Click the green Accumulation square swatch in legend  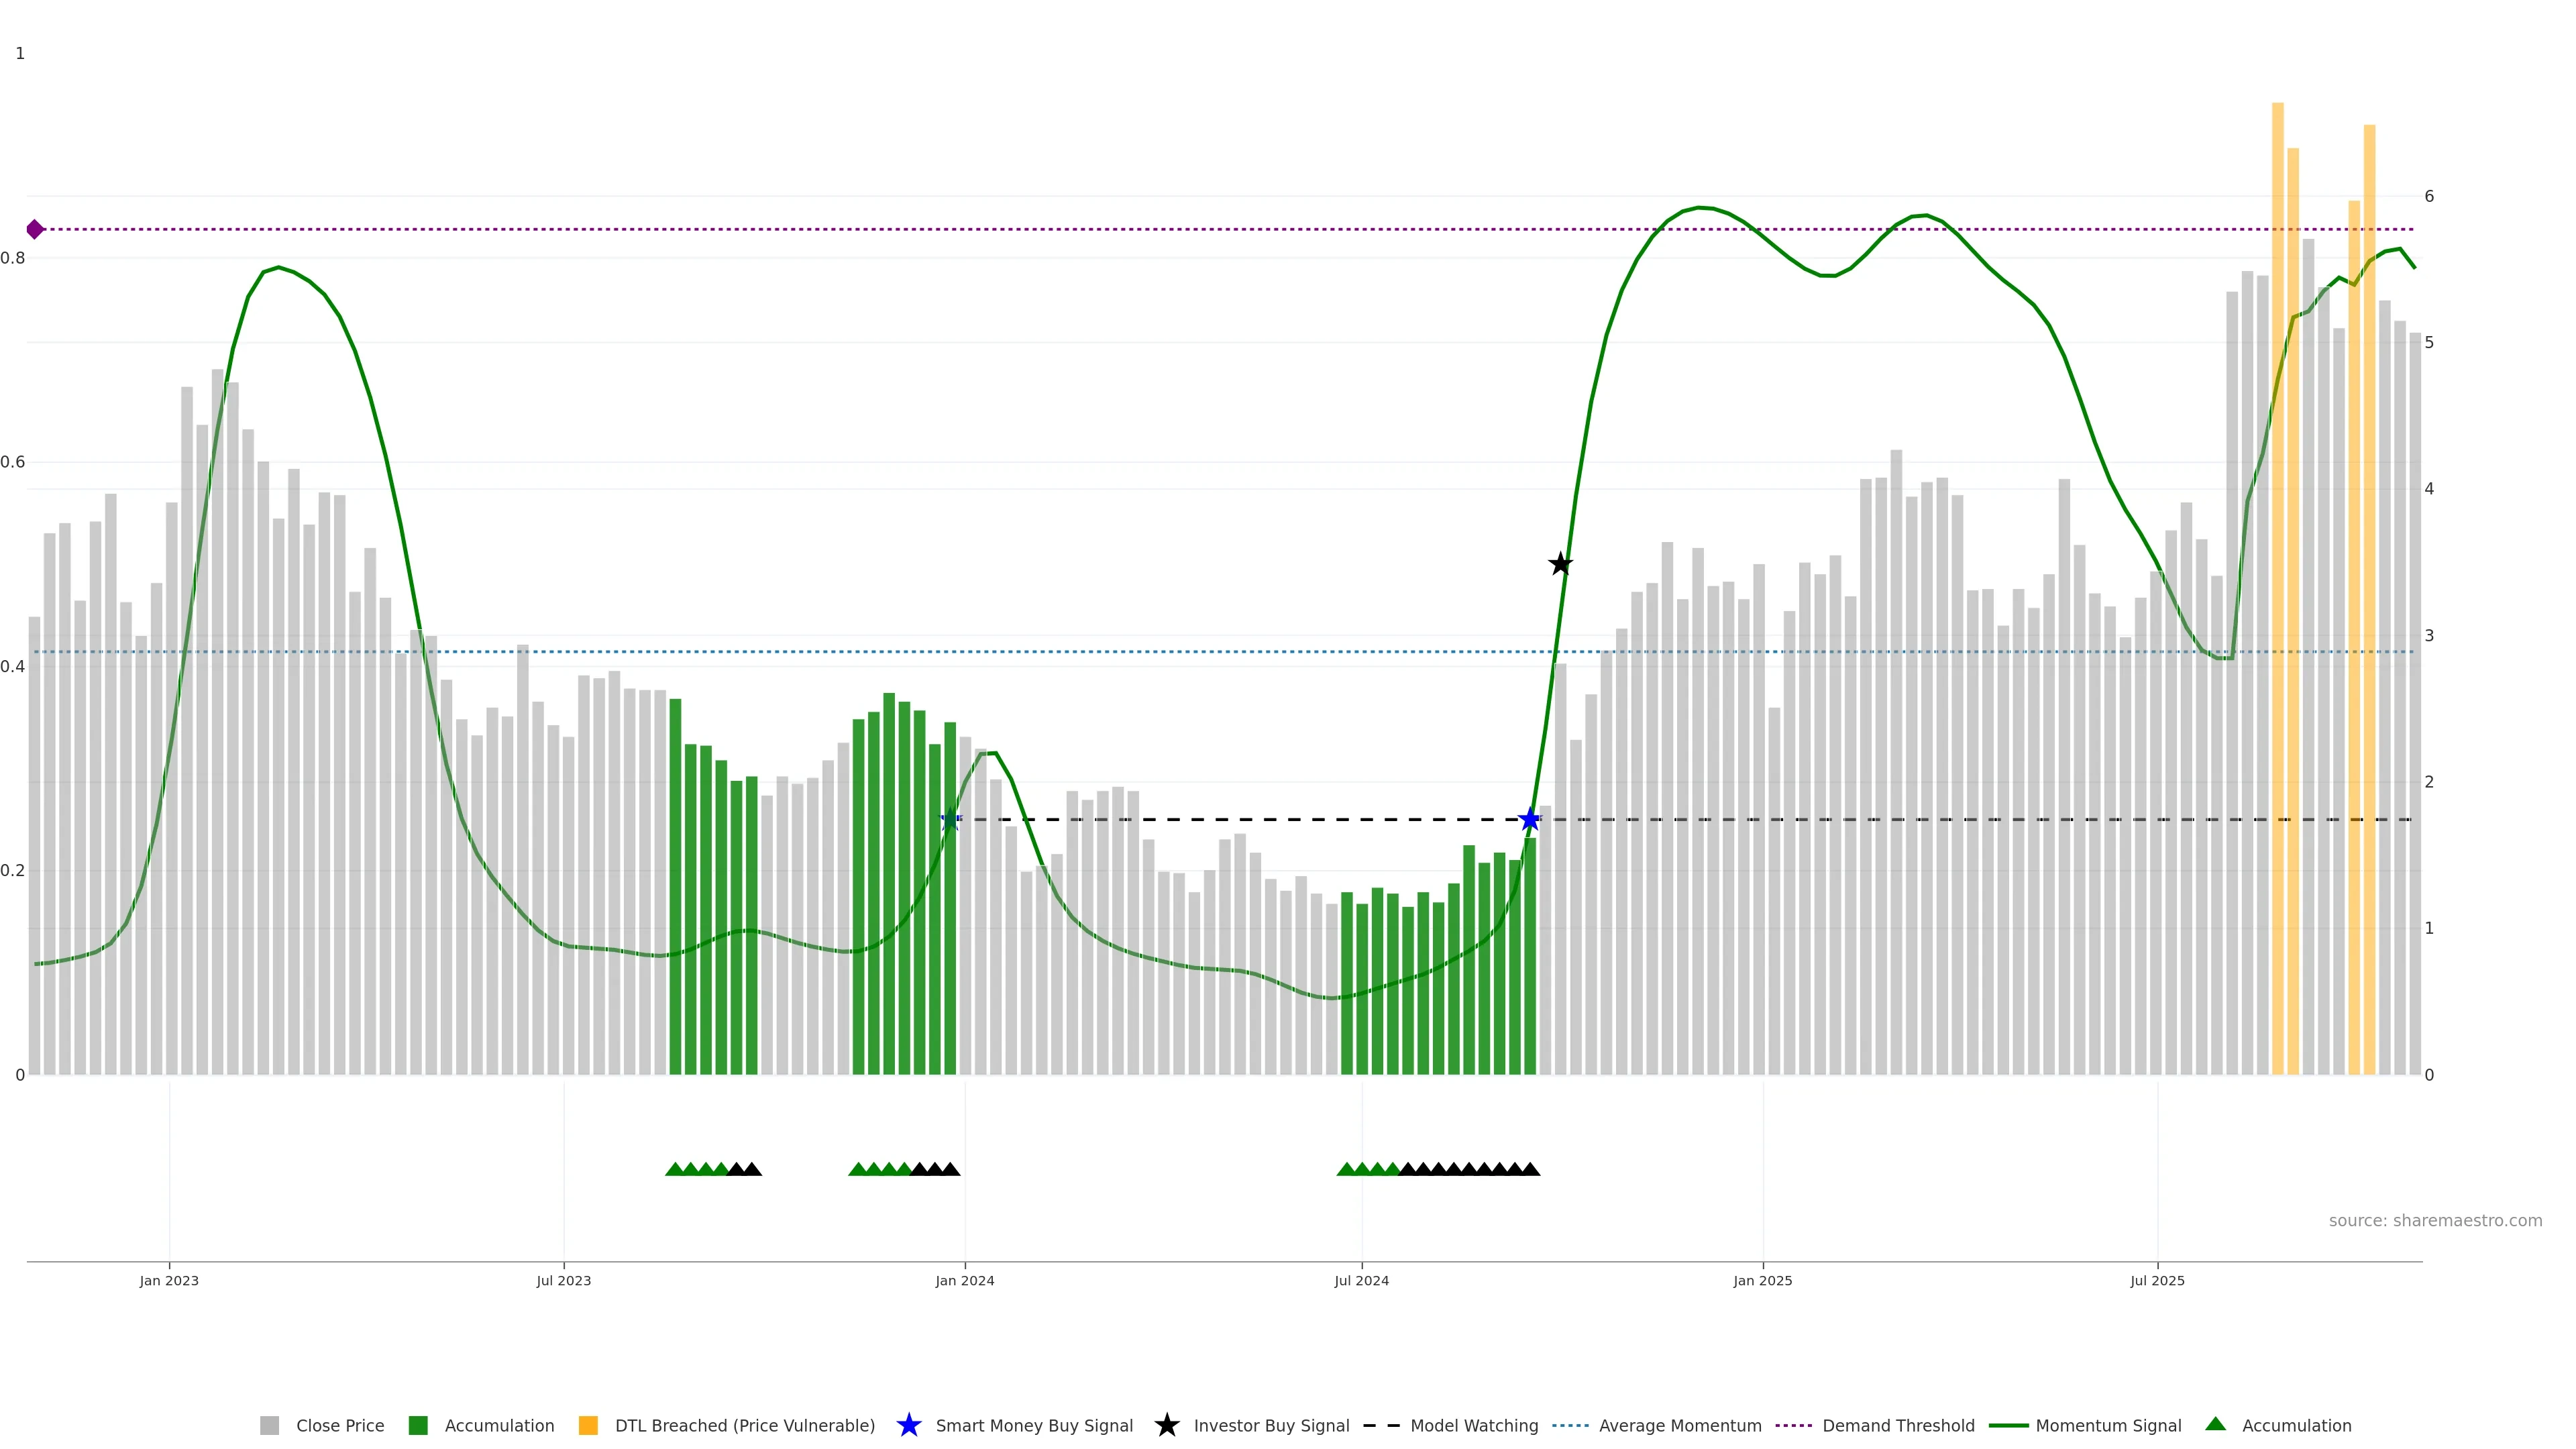pos(418,1426)
